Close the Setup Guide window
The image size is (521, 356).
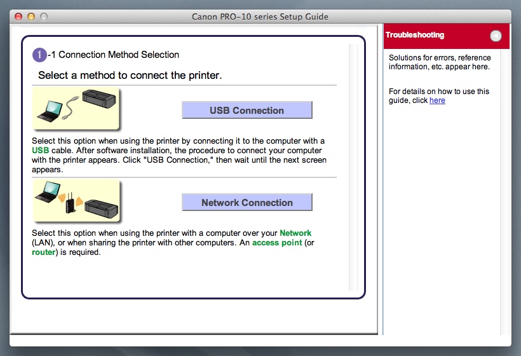click(18, 17)
